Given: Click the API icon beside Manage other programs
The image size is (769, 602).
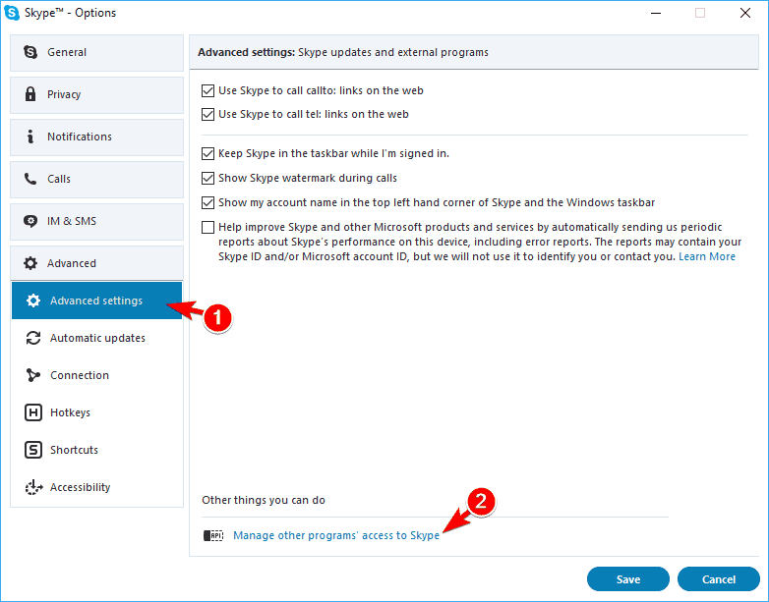Looking at the screenshot, I should coord(213,535).
